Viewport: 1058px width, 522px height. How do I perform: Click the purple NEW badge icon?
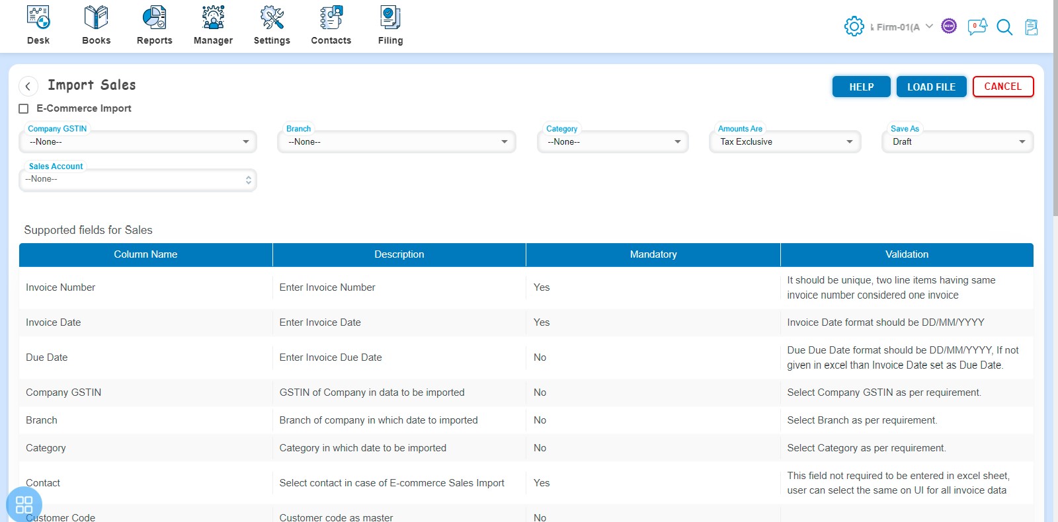(x=949, y=26)
